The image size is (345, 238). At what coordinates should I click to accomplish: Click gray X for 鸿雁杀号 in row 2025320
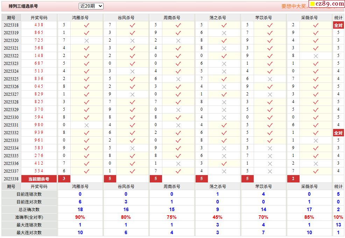86,41
